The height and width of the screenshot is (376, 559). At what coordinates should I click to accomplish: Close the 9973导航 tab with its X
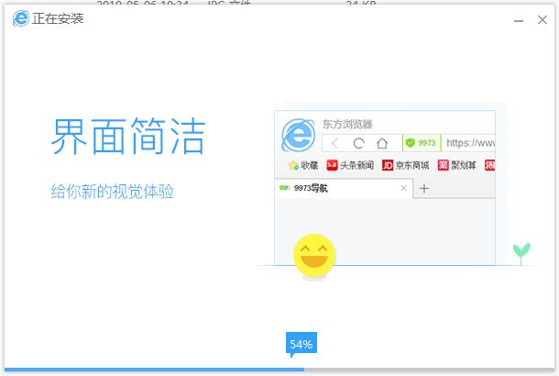(404, 189)
